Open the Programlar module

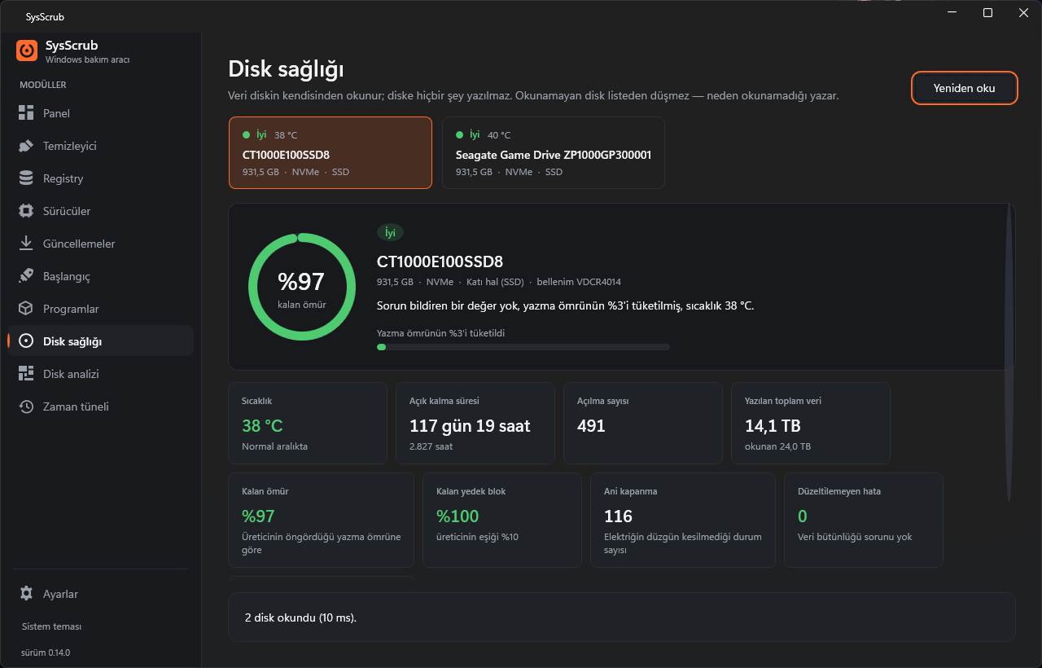click(x=101, y=309)
